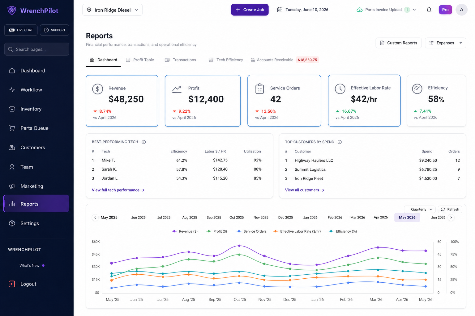
Task: Click View all customers link
Action: (x=305, y=190)
